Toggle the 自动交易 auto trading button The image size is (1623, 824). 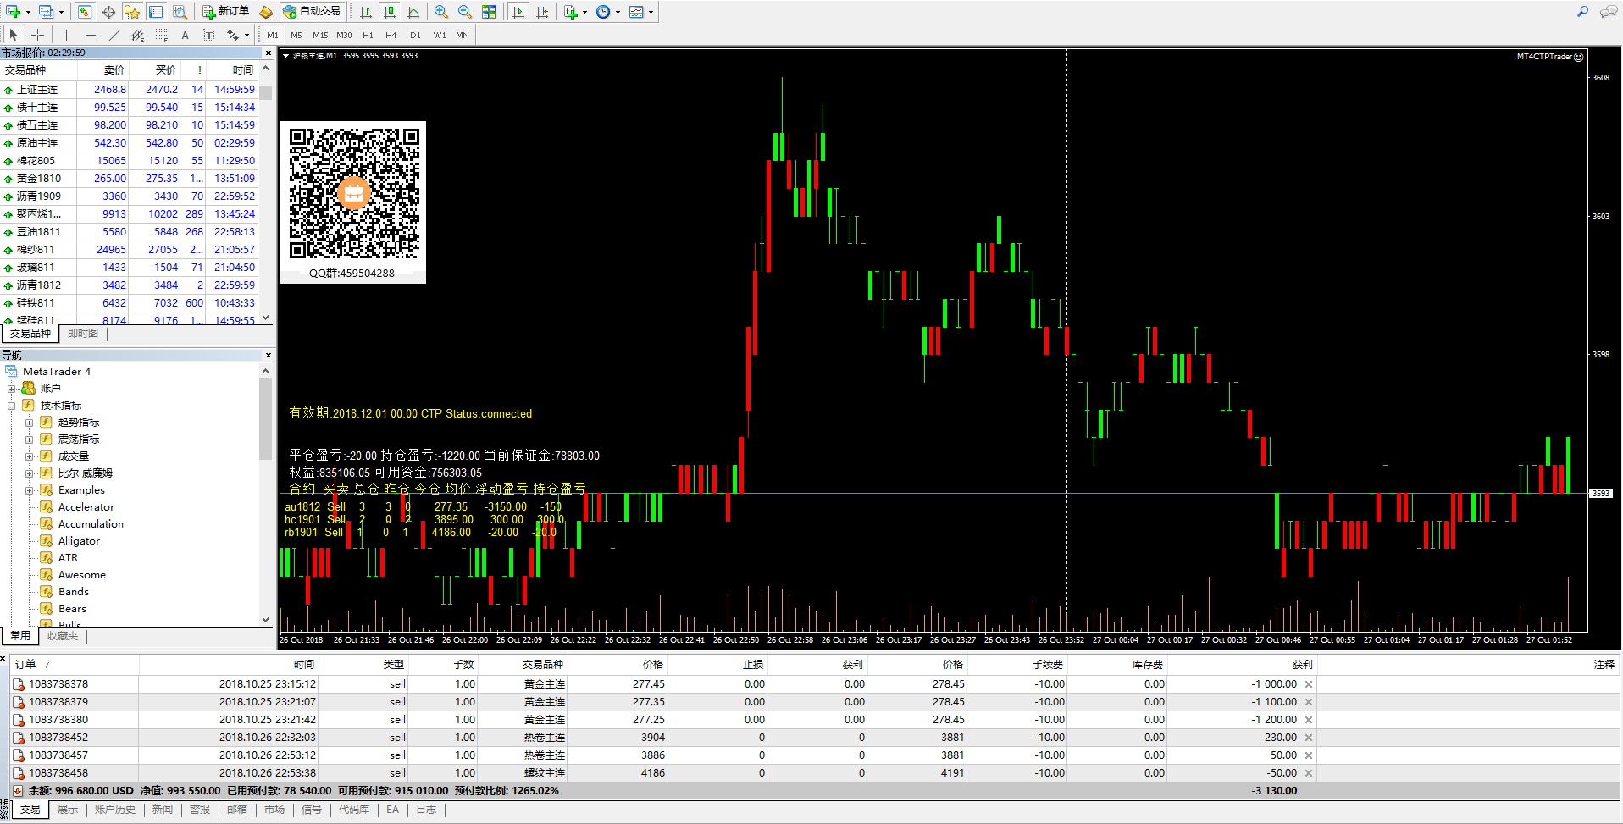point(312,12)
